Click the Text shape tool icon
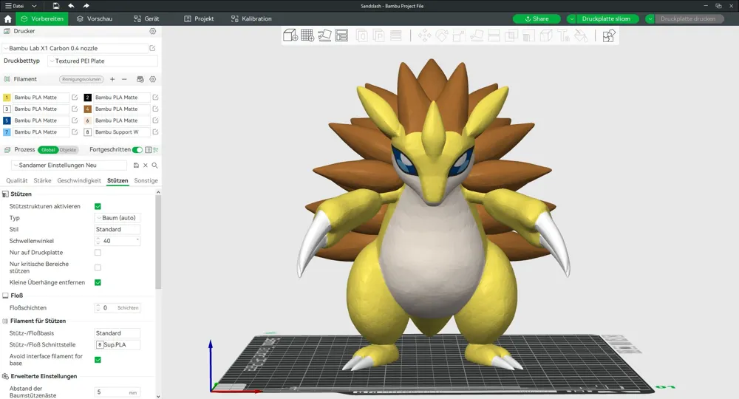 click(x=564, y=35)
